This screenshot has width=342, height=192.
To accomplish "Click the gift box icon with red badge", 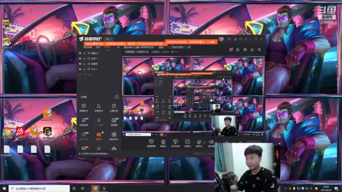I will coord(231,49).
